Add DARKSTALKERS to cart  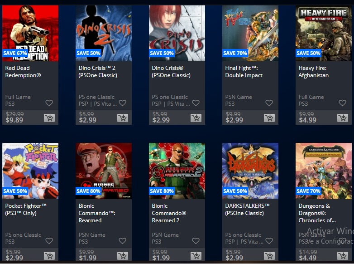tap(269, 256)
